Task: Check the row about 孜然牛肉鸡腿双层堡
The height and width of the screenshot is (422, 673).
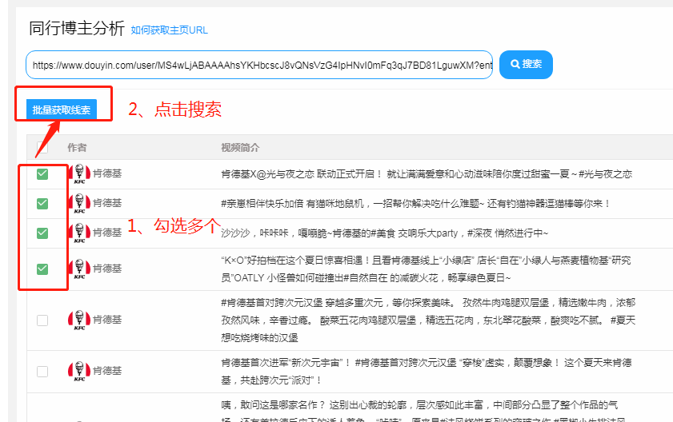Action: [x=42, y=320]
